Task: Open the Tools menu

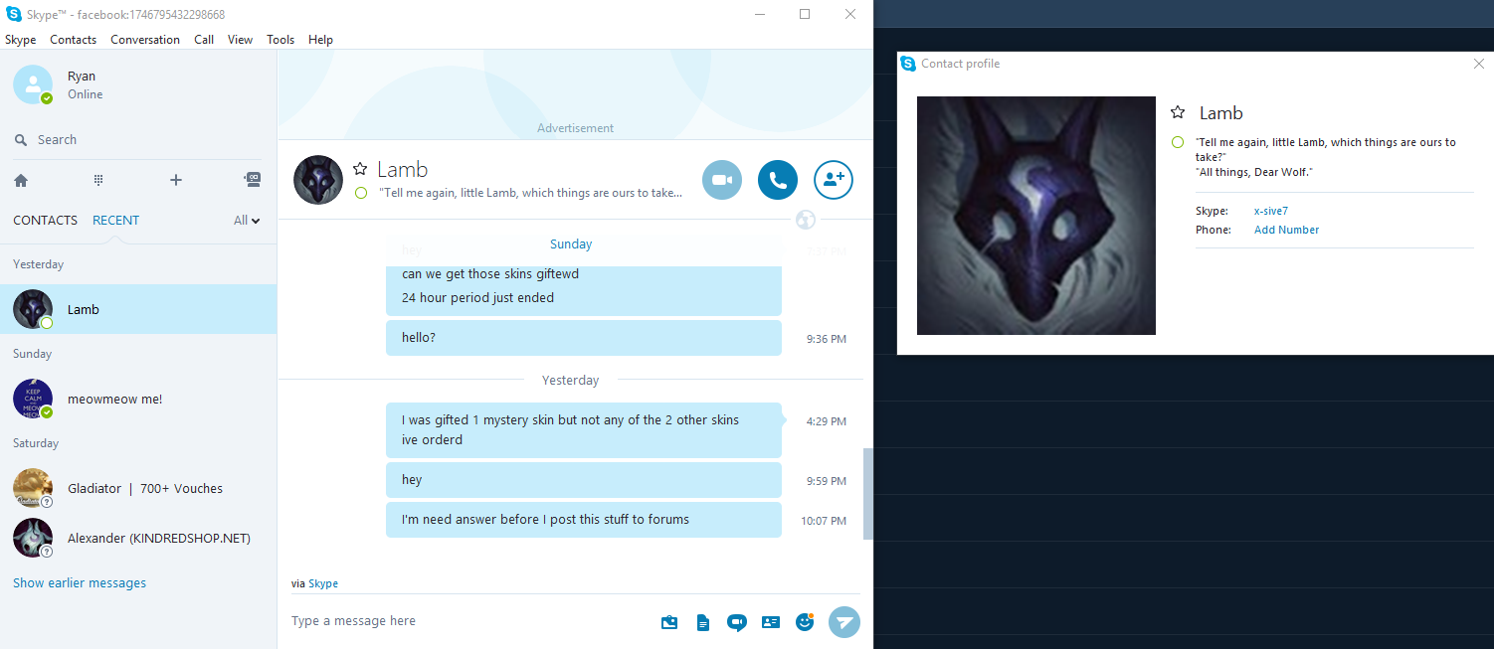Action: (280, 40)
